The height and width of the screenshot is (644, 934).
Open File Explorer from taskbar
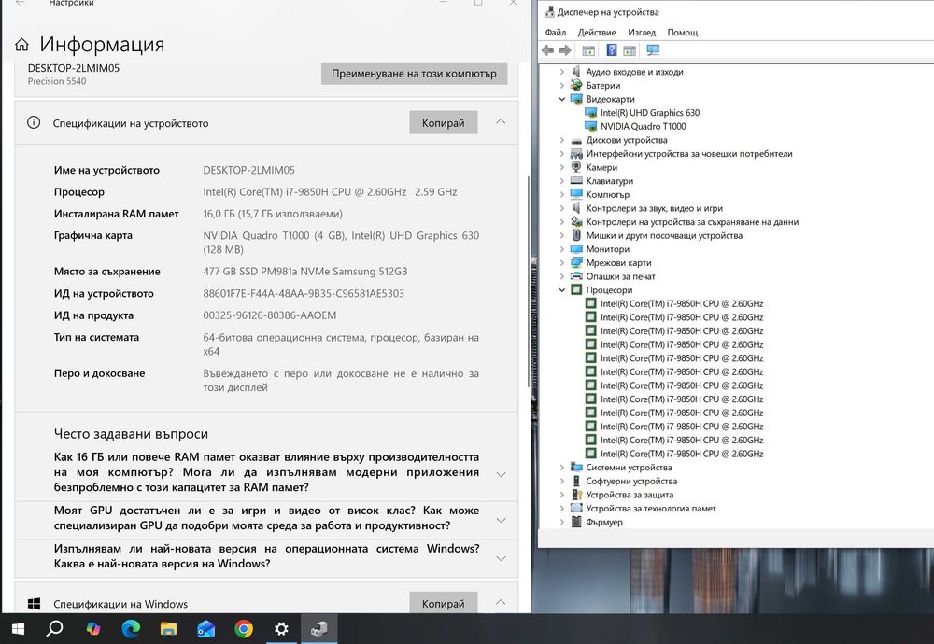[x=168, y=628]
